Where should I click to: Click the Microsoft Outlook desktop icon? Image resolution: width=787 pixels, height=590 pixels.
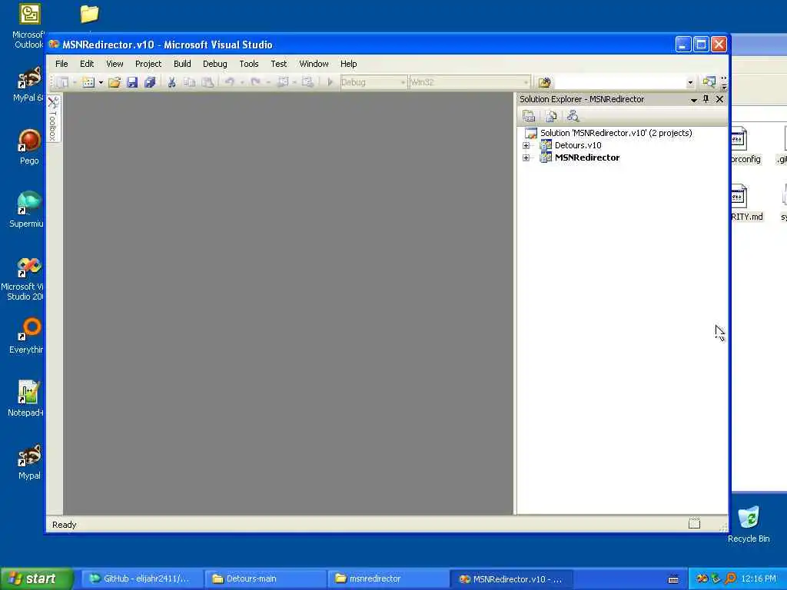pos(28,26)
